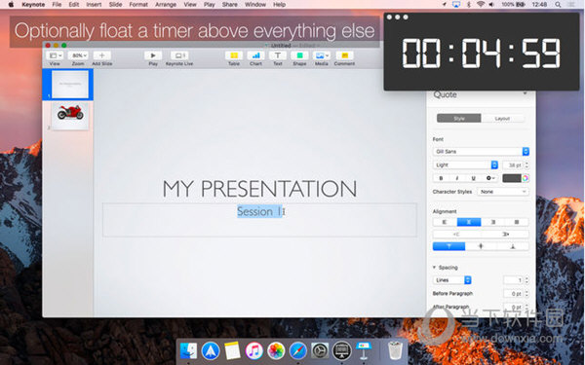Open the presentation timer app in Dock

point(342,350)
